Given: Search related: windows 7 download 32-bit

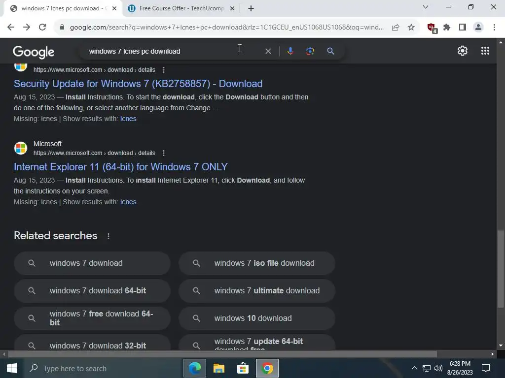Looking at the screenshot, I should click(x=92, y=343).
